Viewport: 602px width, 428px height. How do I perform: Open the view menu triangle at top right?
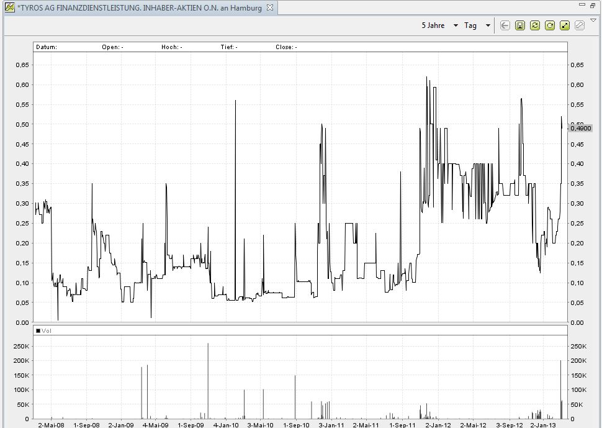[593, 20]
